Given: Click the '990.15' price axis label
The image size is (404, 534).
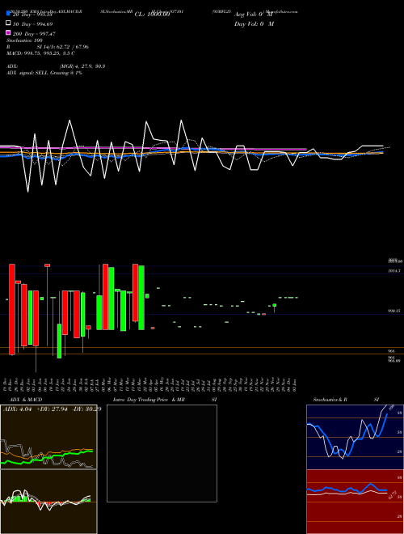Looking at the screenshot, I should point(394,311).
